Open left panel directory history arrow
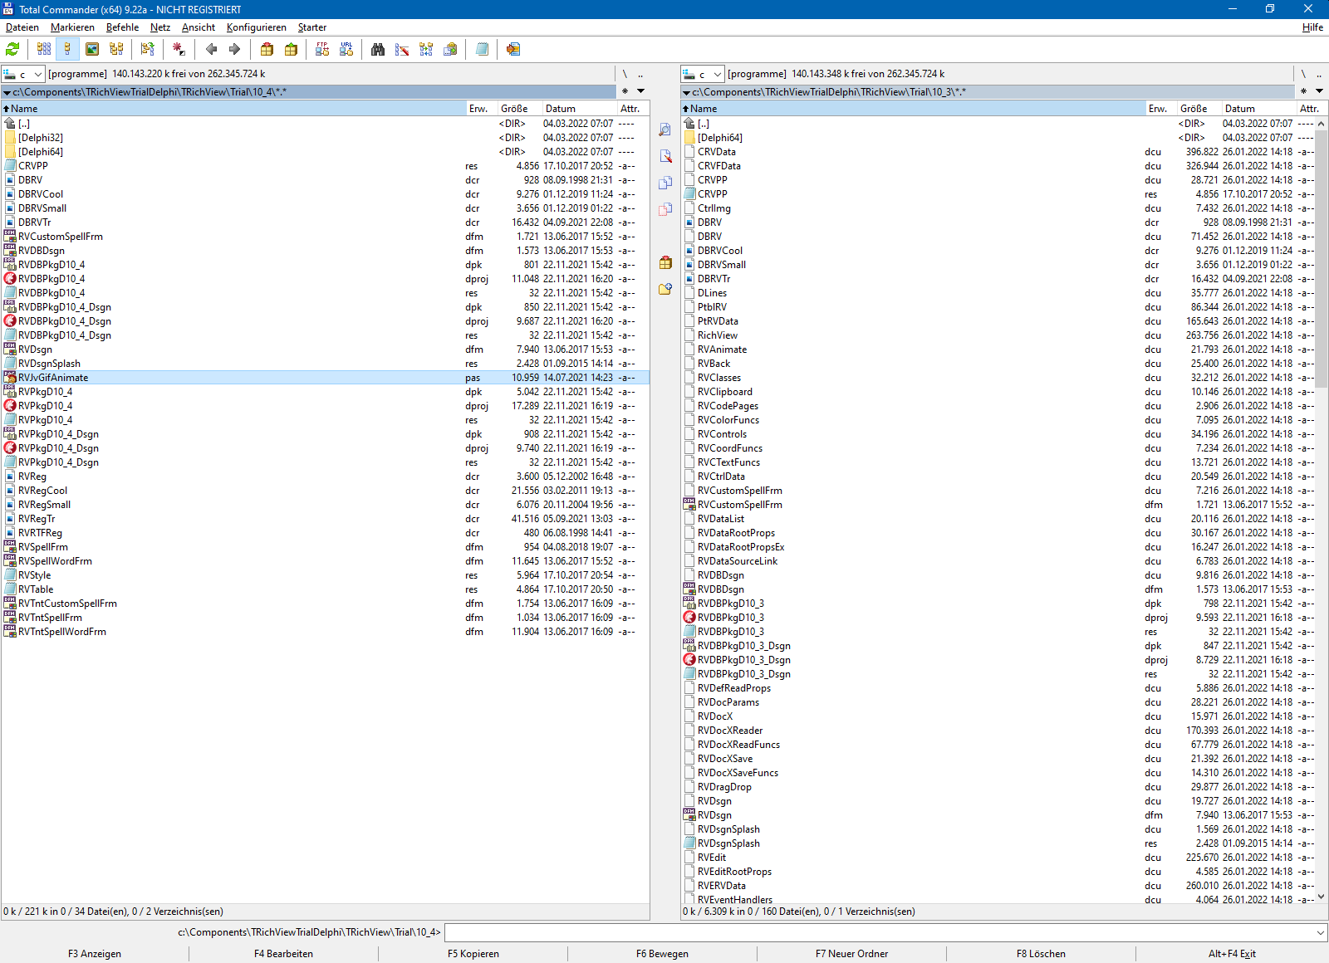The height and width of the screenshot is (963, 1329). [x=640, y=90]
